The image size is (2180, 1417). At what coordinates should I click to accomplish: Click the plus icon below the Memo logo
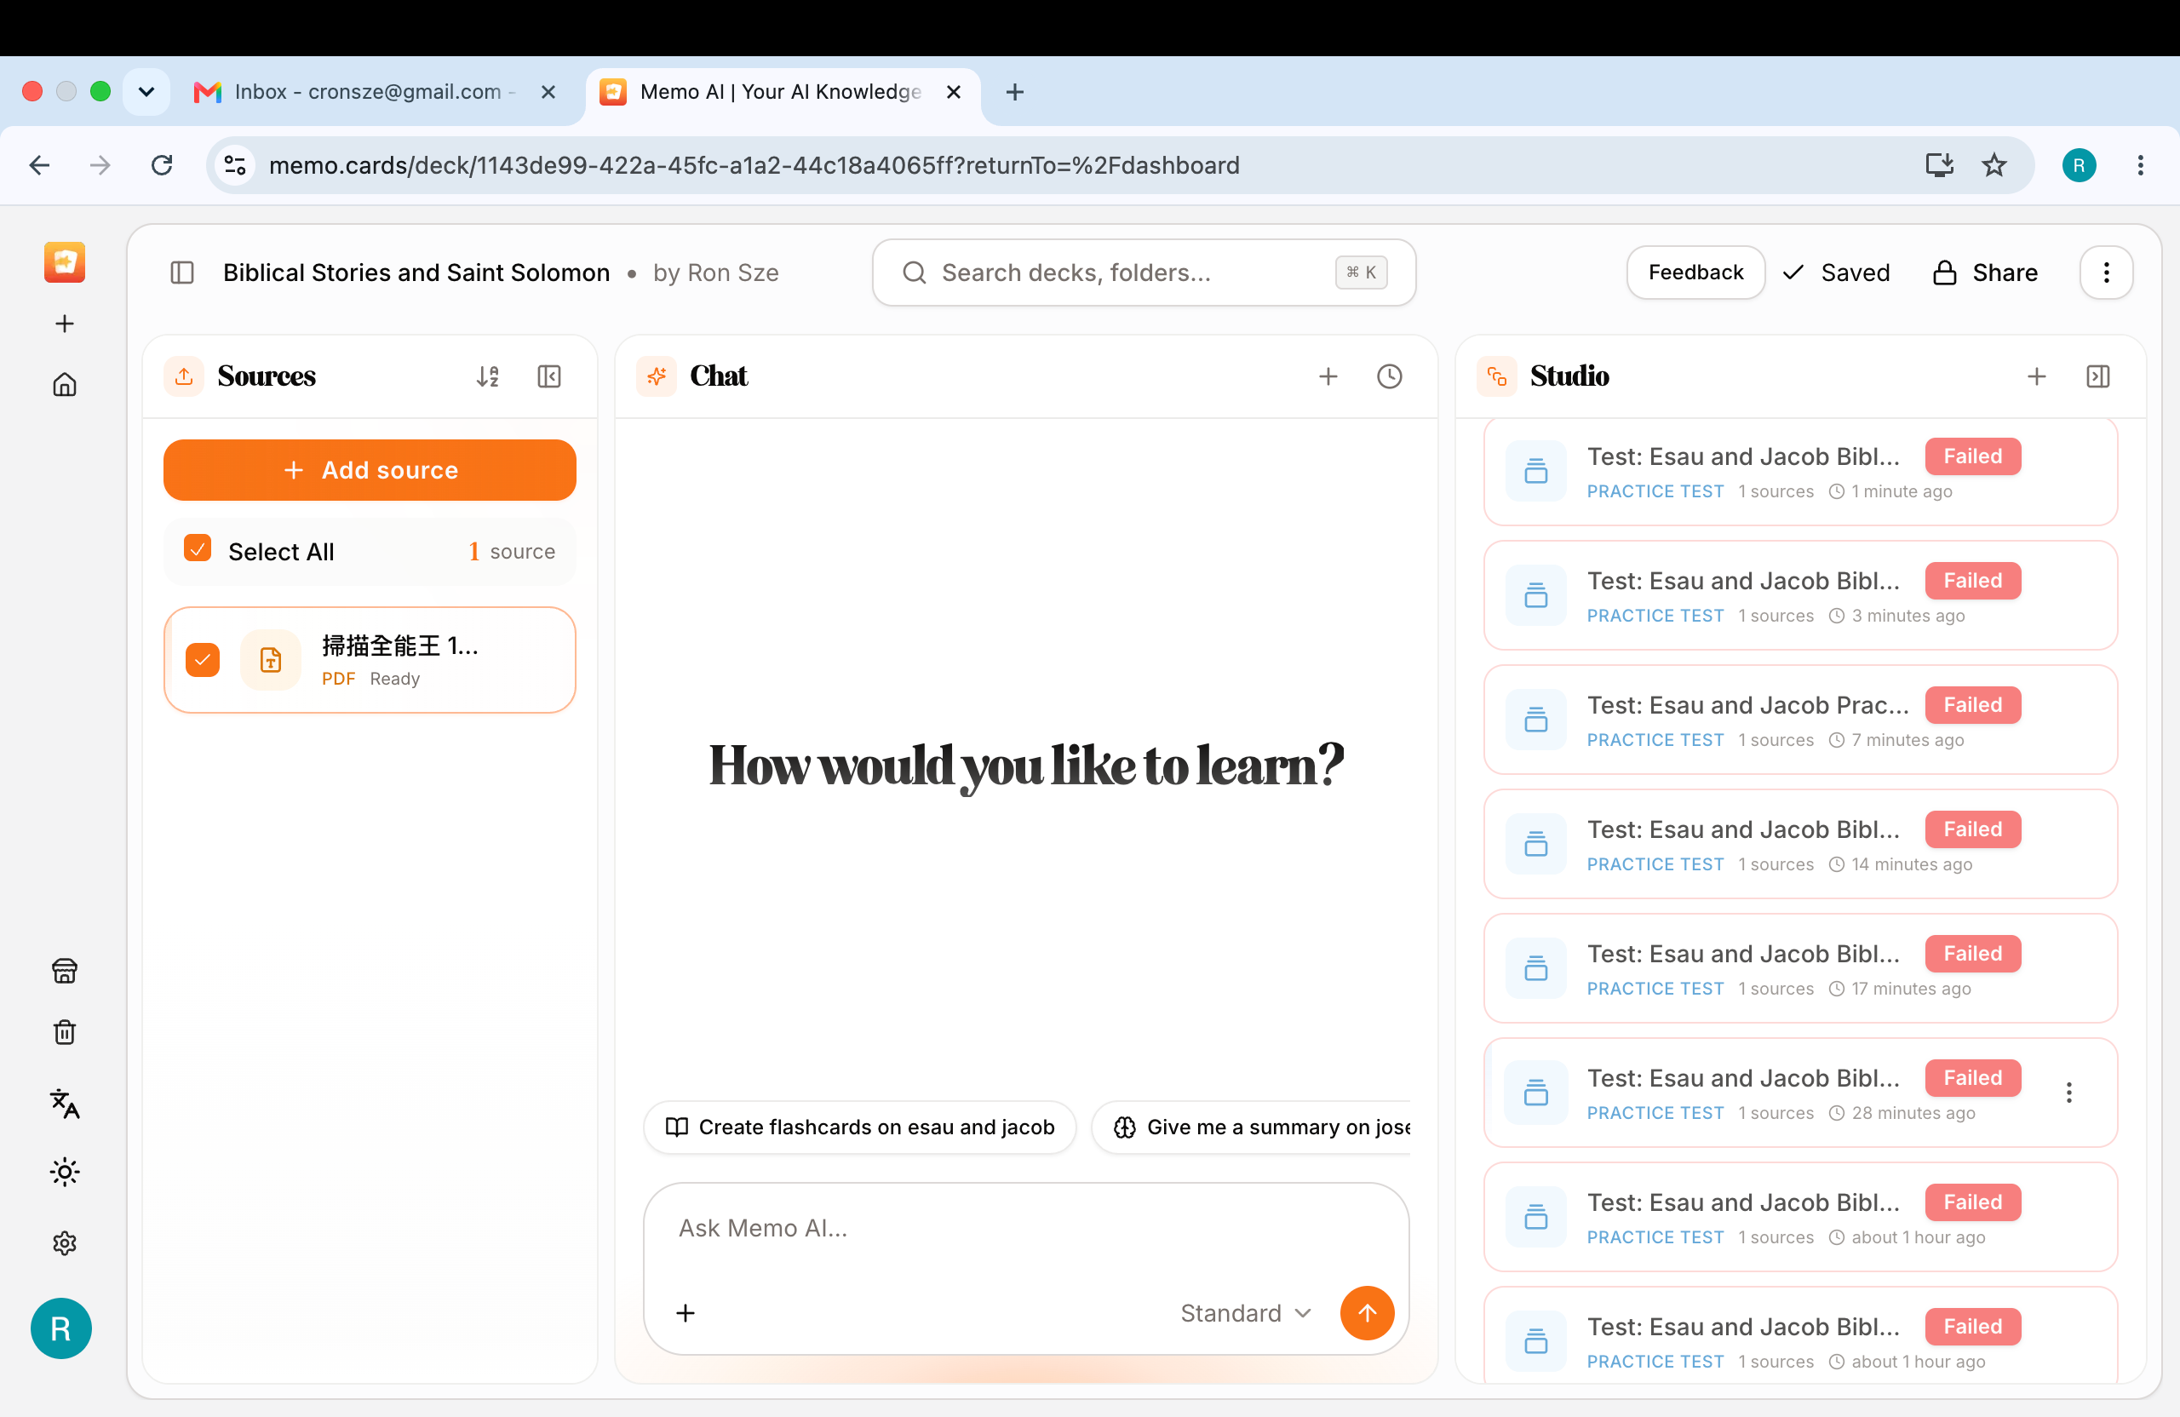[x=64, y=324]
